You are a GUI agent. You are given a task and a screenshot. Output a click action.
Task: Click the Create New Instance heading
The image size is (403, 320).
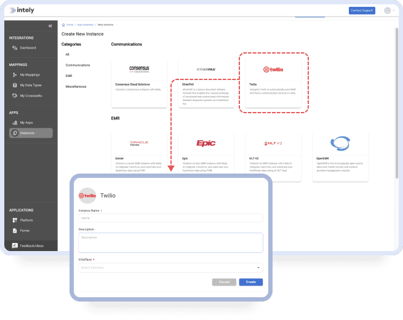(x=82, y=34)
